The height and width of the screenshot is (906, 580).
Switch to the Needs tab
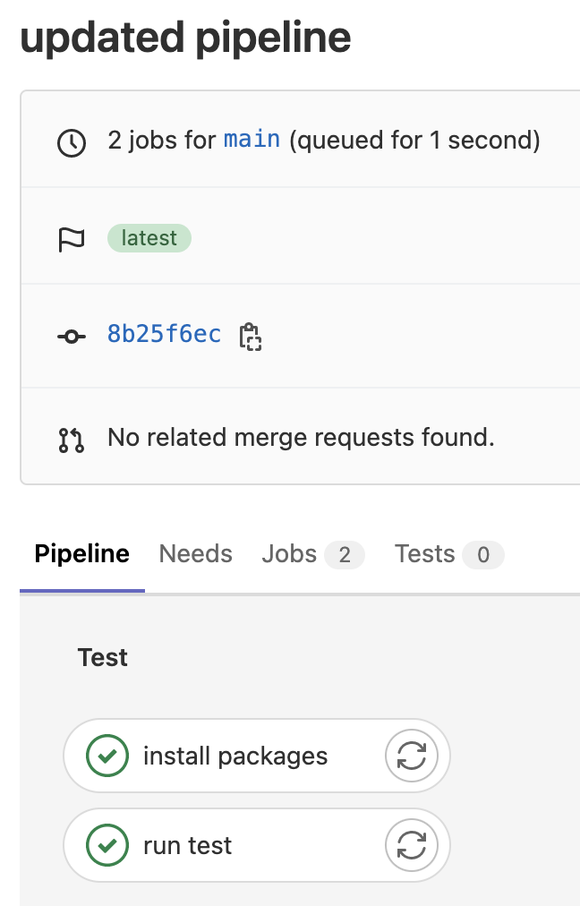coord(195,553)
